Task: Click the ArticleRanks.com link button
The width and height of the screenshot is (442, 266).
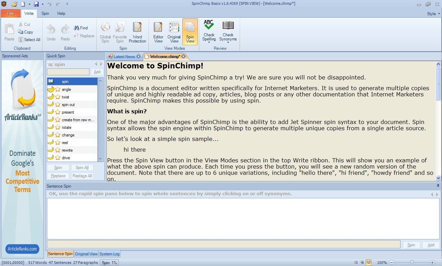Action: (x=22, y=249)
